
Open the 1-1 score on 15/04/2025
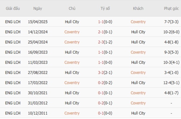pos(105,22)
